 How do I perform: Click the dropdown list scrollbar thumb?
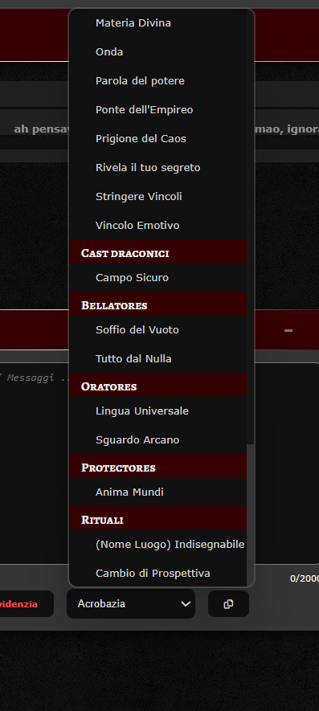[250, 513]
